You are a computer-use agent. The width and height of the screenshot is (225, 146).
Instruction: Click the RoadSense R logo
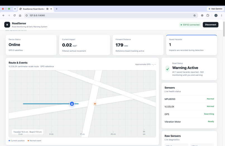(x=7, y=25)
